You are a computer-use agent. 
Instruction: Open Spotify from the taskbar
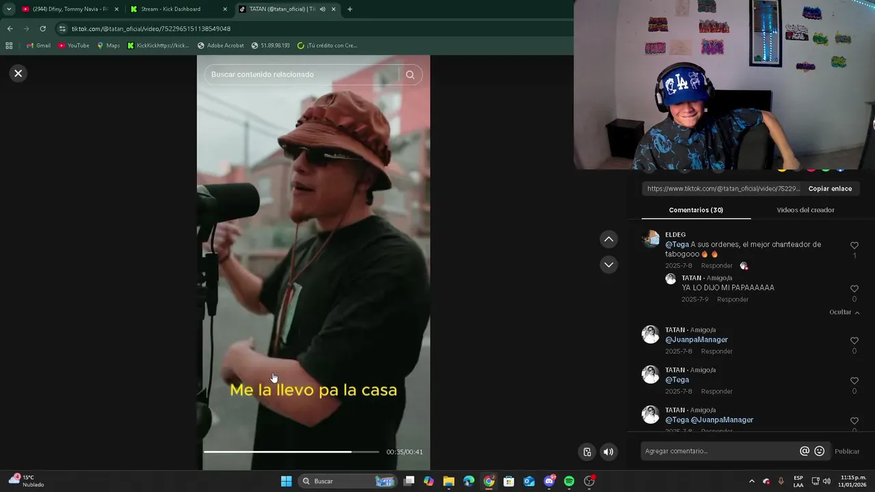click(569, 481)
